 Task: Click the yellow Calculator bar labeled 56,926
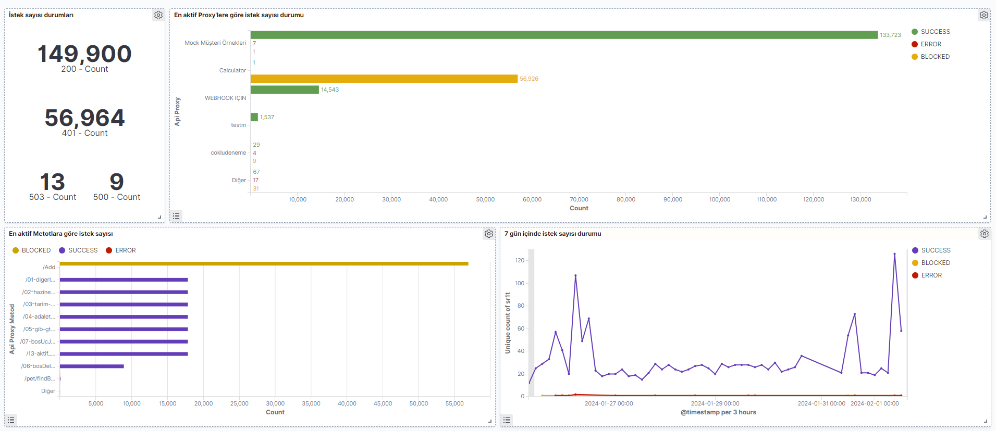(384, 79)
